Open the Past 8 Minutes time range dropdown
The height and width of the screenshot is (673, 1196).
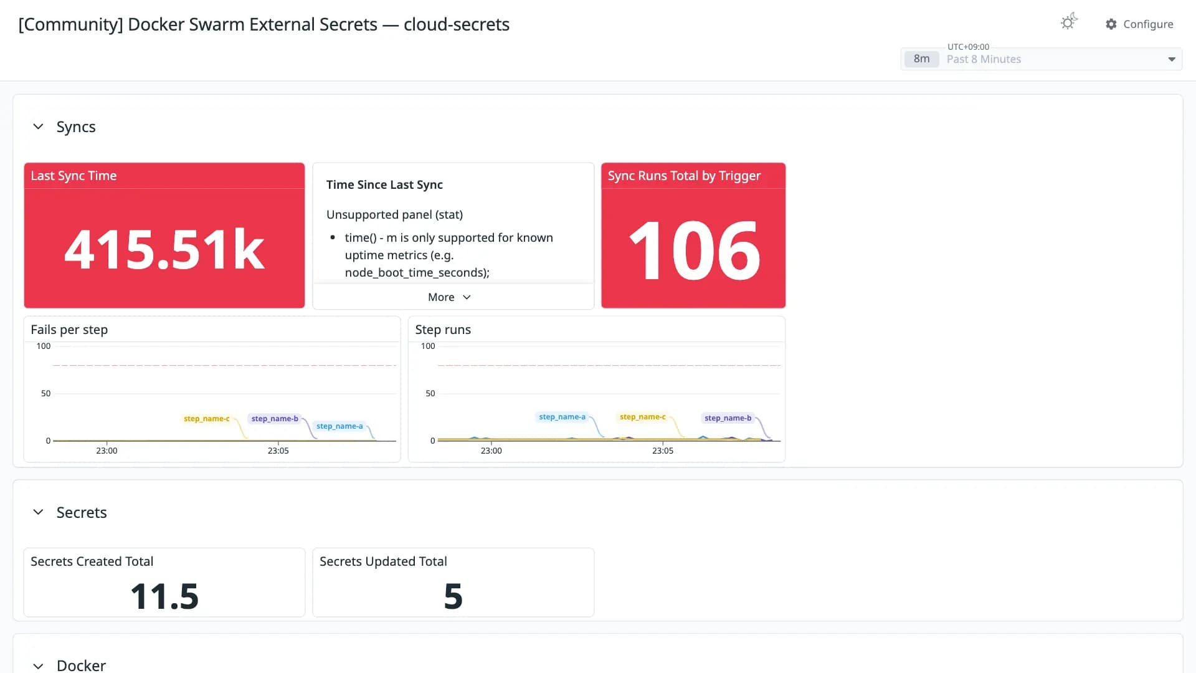(1041, 59)
